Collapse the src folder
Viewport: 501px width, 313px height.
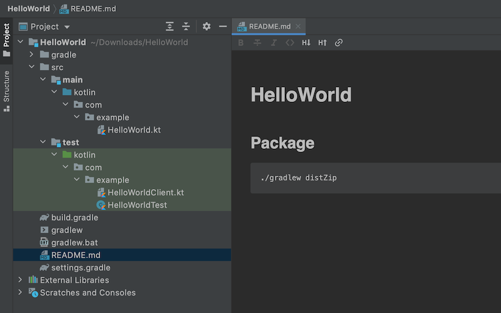click(x=32, y=67)
